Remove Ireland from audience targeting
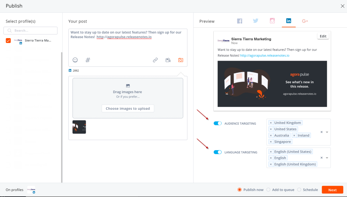The width and height of the screenshot is (347, 197). coord(294,135)
